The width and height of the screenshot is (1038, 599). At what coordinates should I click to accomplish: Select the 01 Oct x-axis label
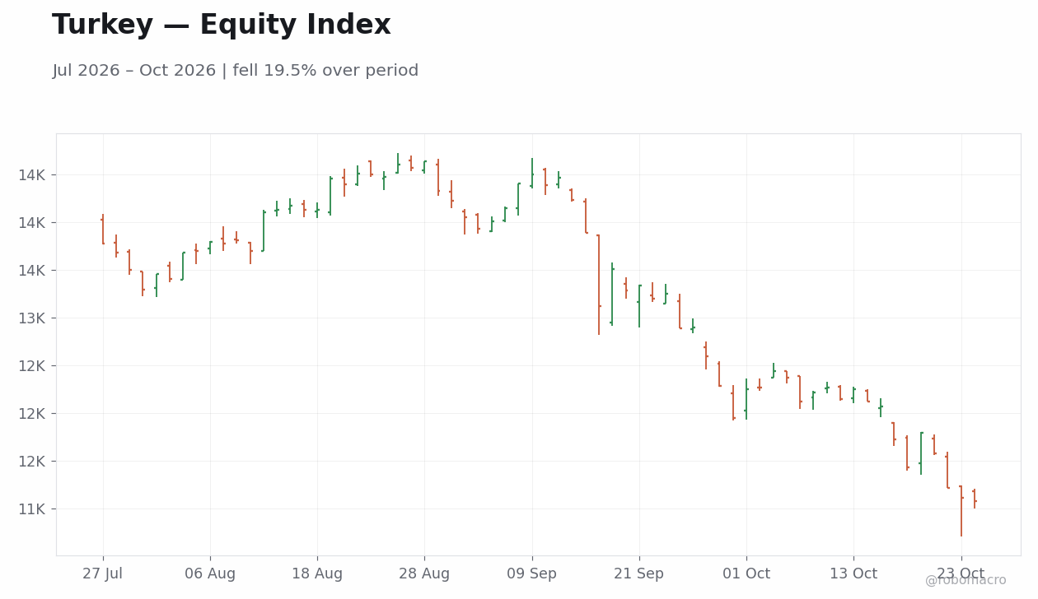746,574
